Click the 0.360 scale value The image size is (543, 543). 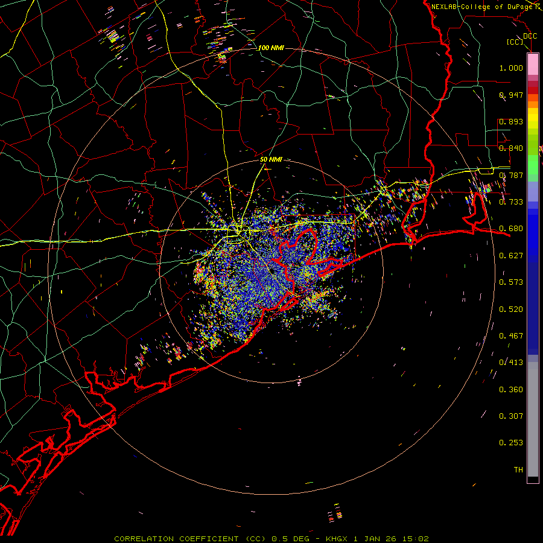pyautogui.click(x=511, y=390)
